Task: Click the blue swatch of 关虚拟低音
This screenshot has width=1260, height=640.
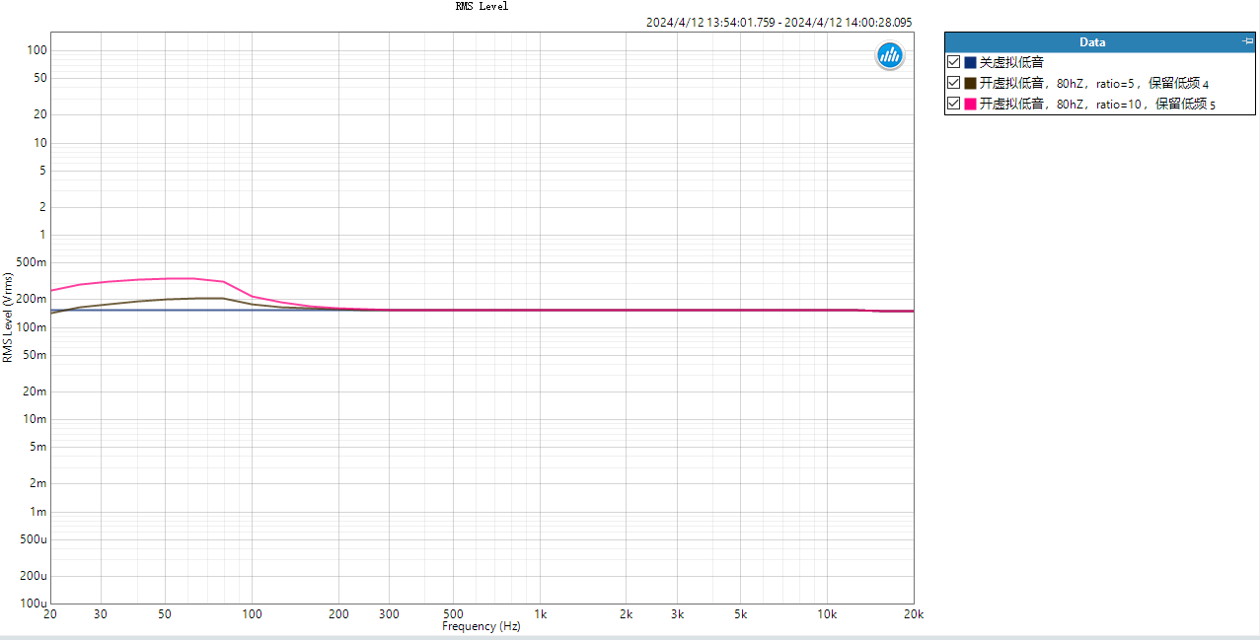Action: pyautogui.click(x=970, y=62)
